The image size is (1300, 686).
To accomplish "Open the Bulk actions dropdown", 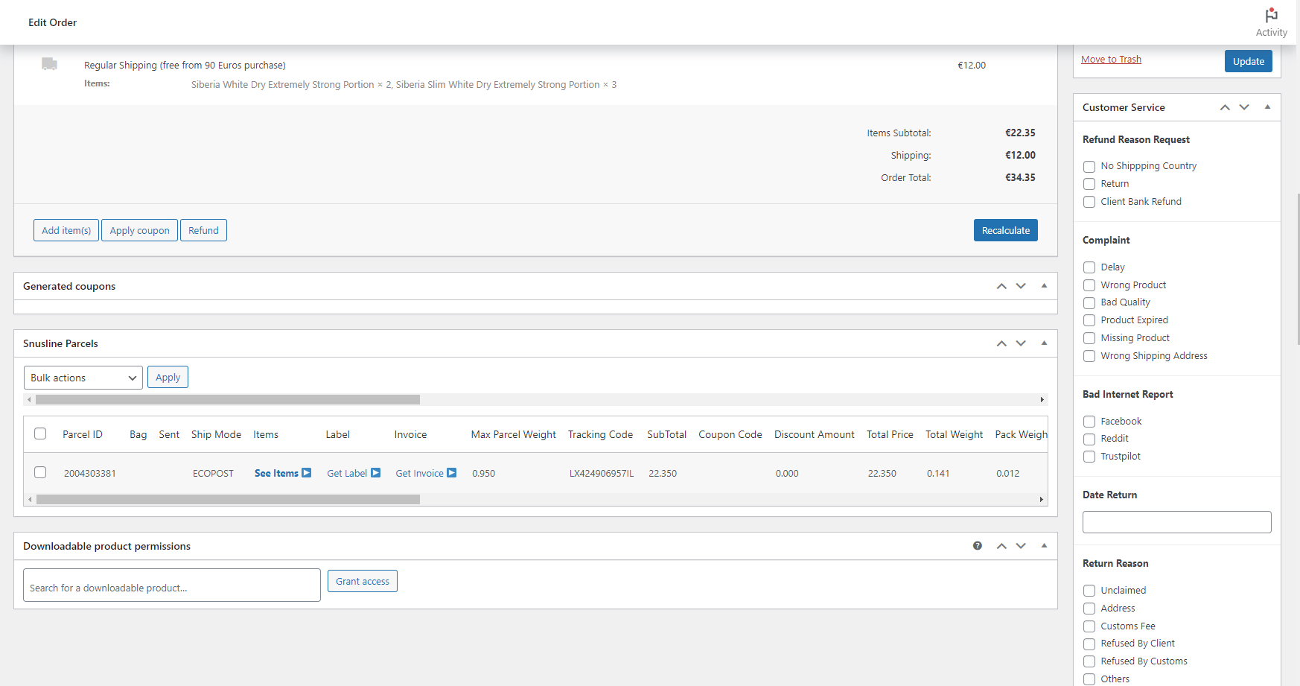I will 83,378.
